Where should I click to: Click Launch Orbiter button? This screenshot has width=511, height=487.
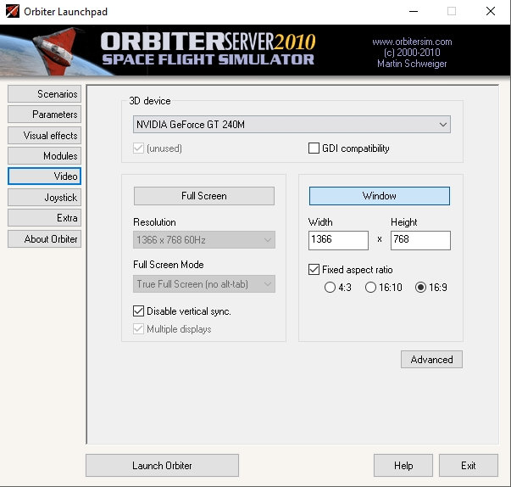[x=163, y=466]
